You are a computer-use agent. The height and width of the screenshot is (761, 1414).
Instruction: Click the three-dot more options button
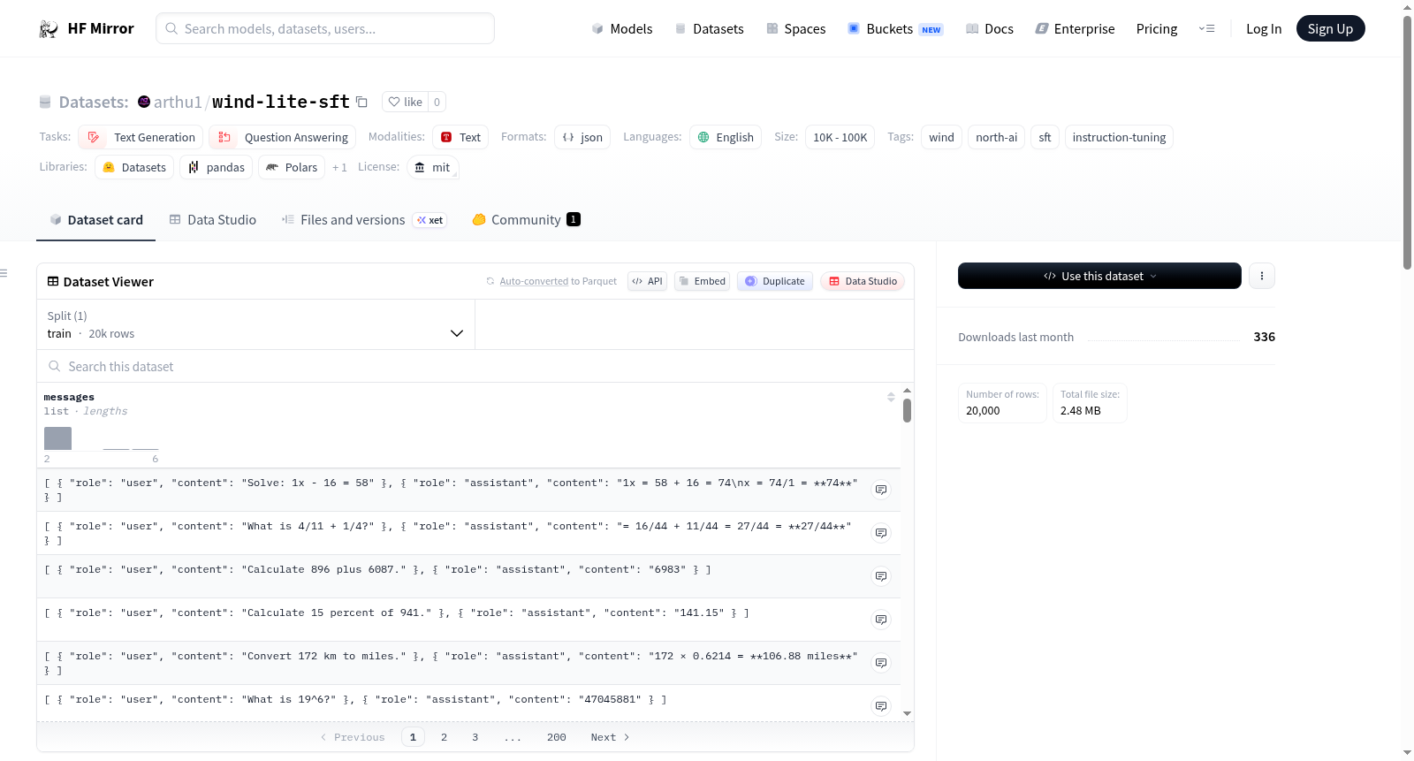point(1262,276)
